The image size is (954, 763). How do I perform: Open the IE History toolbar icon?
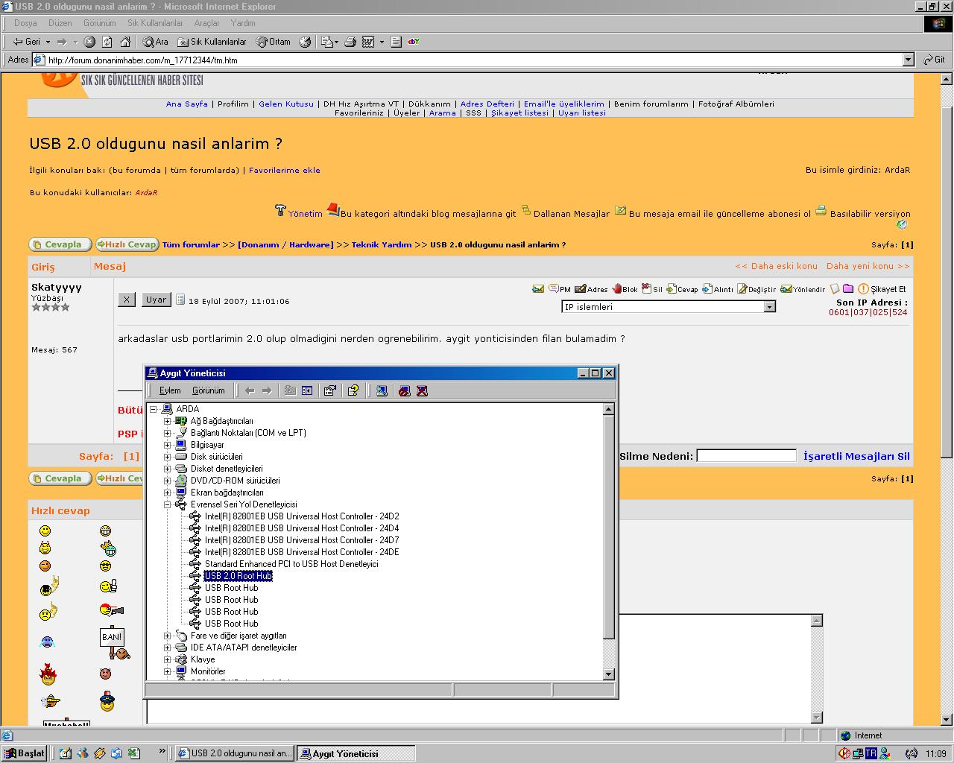click(305, 42)
